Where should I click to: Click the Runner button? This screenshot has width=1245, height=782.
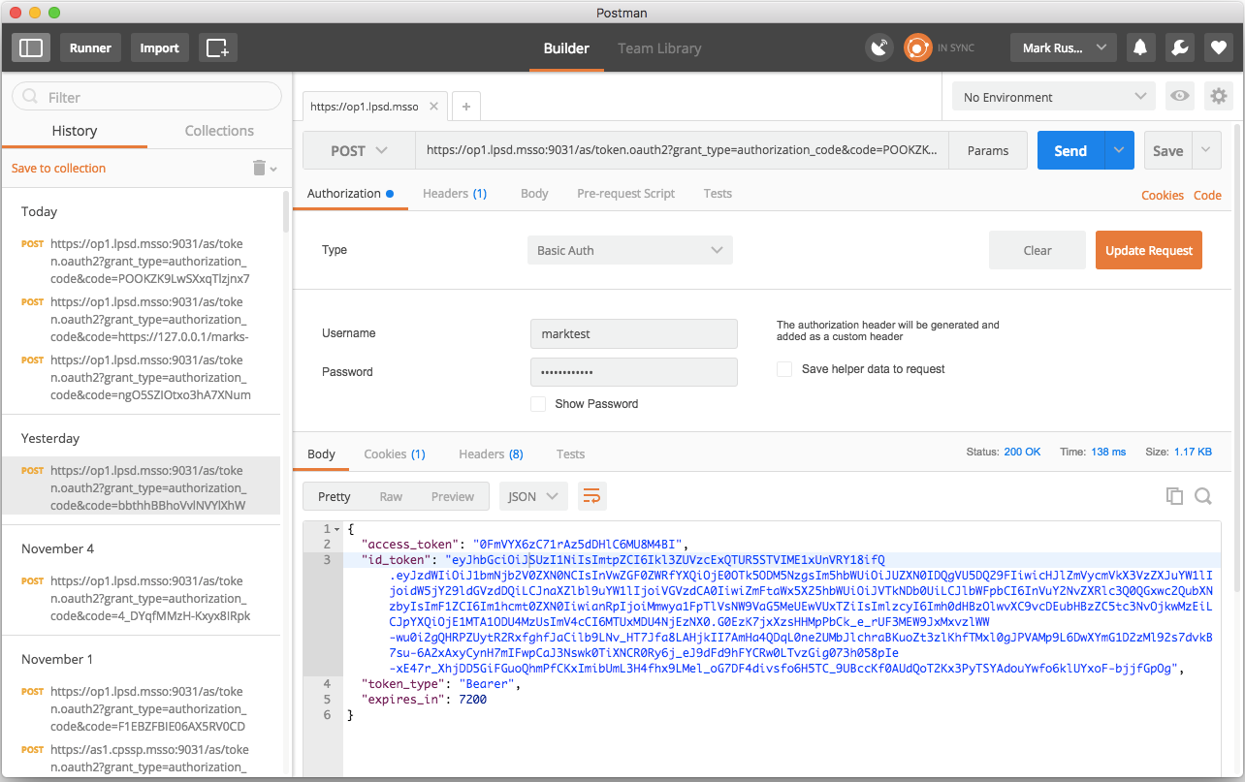pos(90,47)
